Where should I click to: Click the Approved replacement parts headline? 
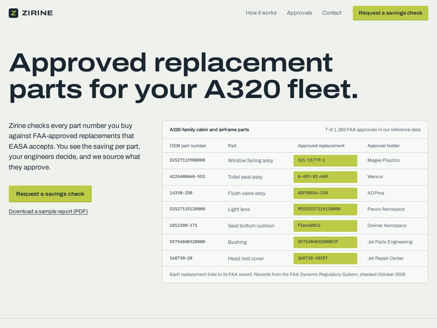pyautogui.click(x=184, y=76)
